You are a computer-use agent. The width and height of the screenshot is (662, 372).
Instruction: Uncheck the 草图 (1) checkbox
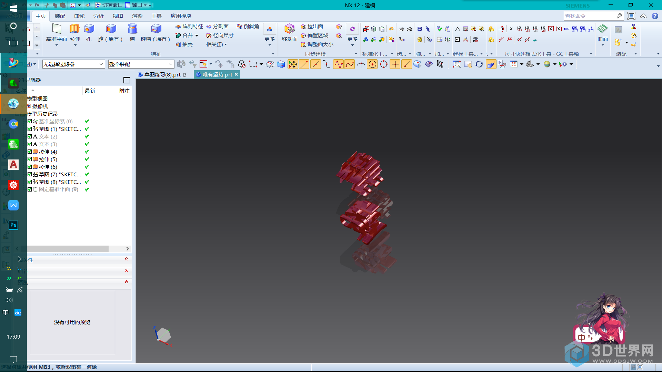(30, 129)
